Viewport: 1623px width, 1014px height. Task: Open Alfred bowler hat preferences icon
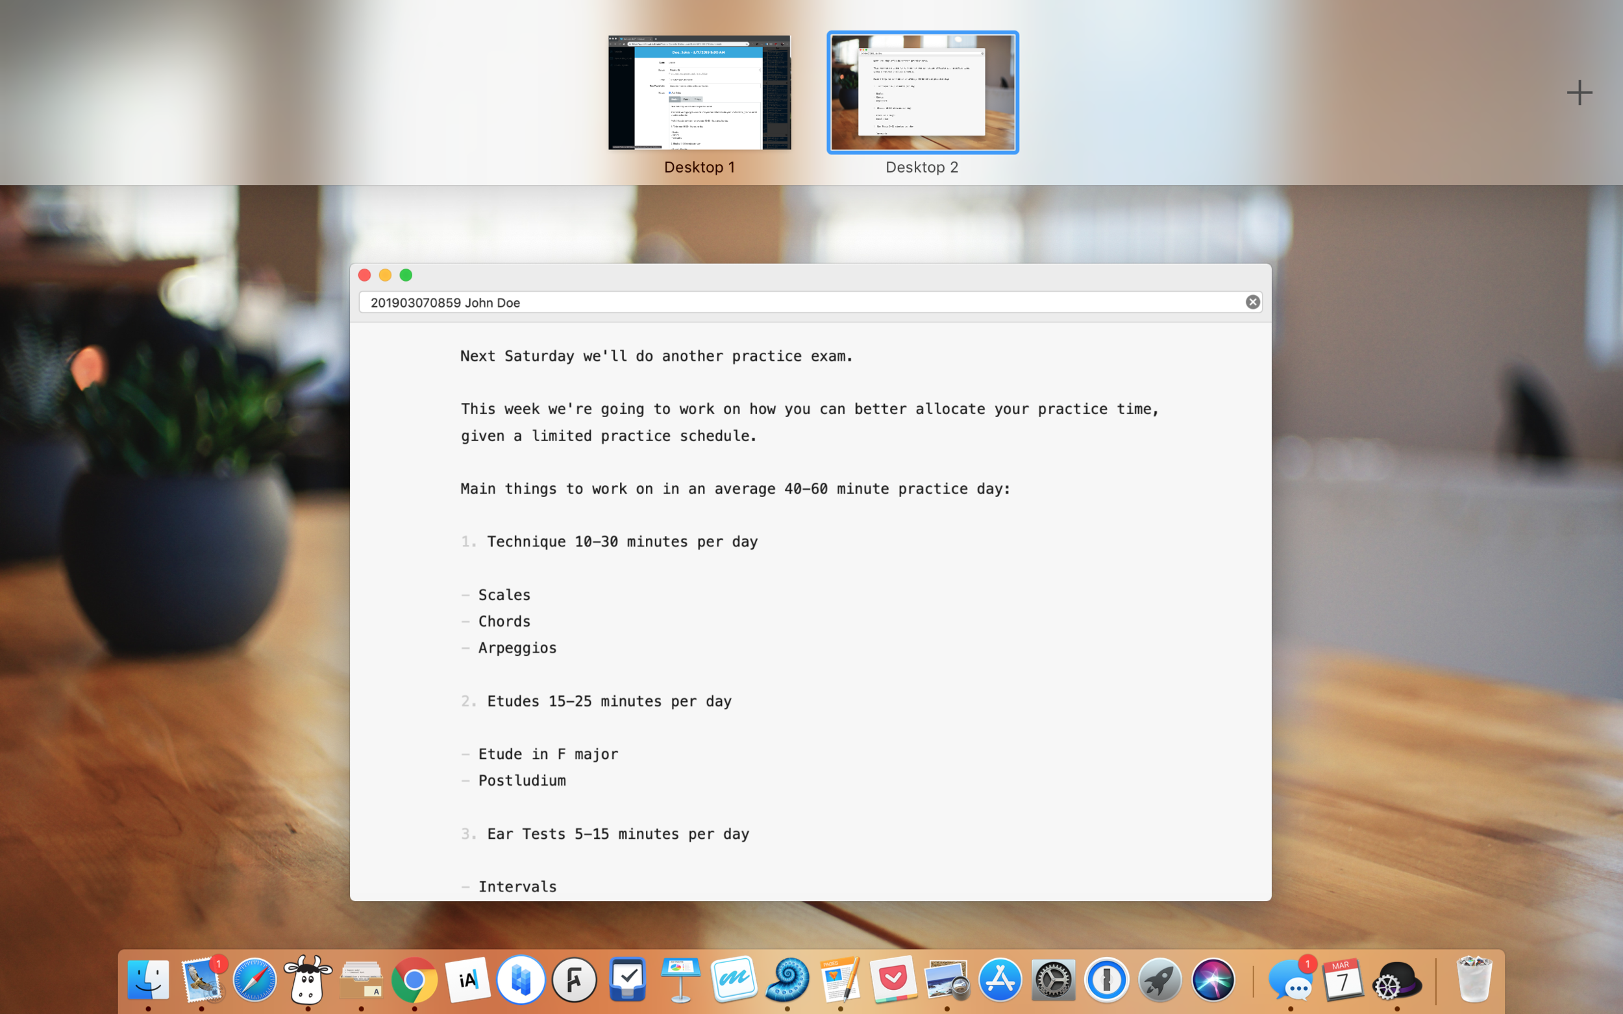[x=1397, y=980]
